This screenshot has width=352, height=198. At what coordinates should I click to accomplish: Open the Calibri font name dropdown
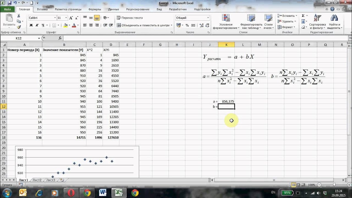(54, 18)
